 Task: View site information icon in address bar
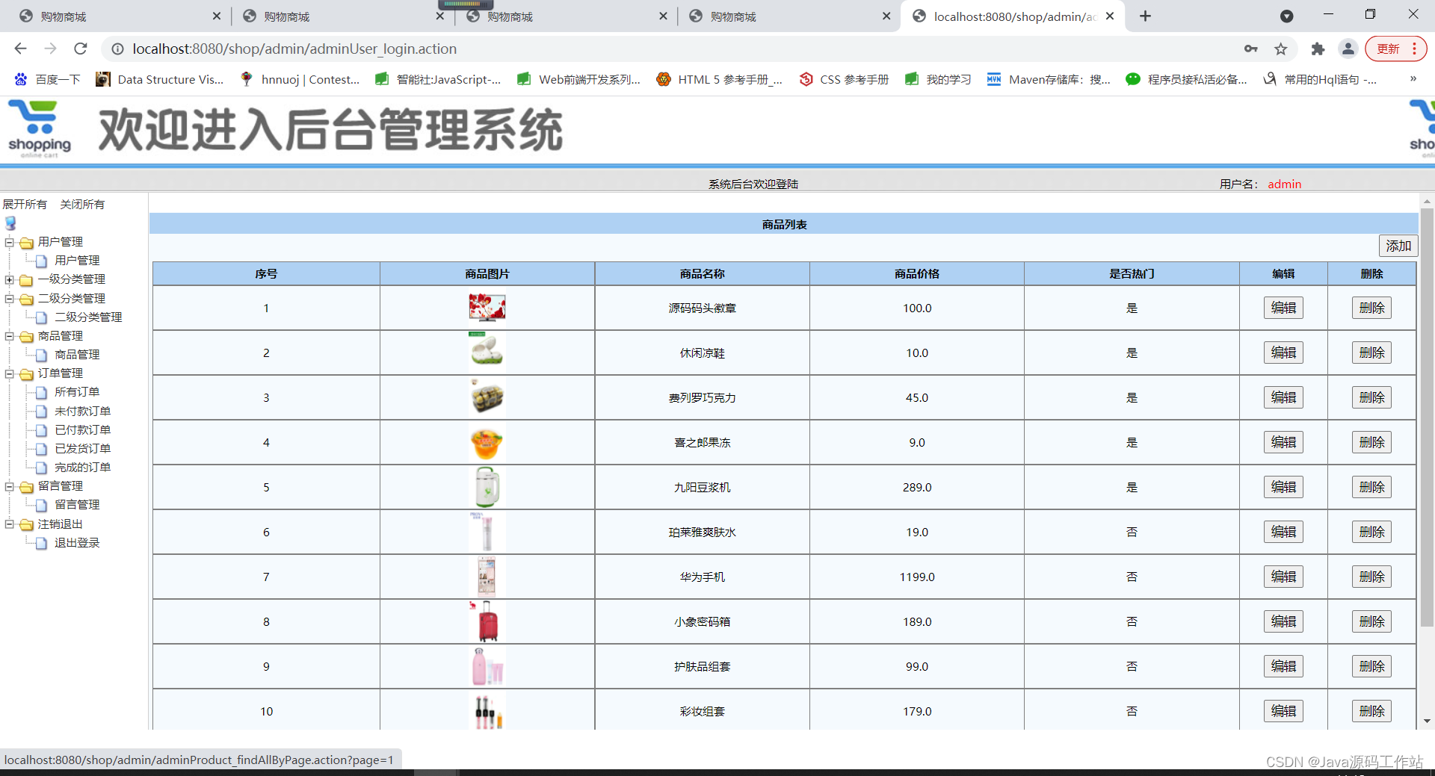[117, 49]
